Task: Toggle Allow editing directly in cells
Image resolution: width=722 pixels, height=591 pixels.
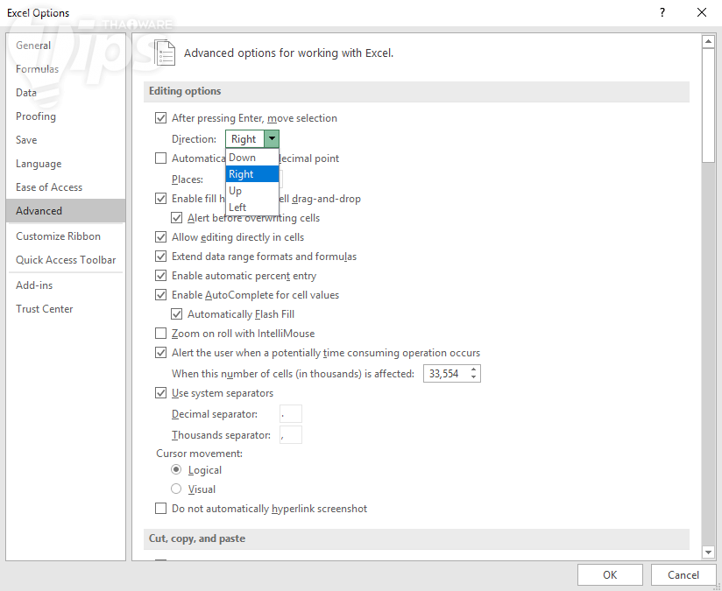Action: coord(160,237)
